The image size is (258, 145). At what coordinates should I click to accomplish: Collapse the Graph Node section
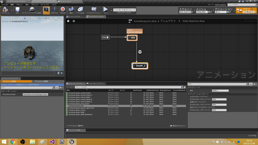tap(189, 88)
